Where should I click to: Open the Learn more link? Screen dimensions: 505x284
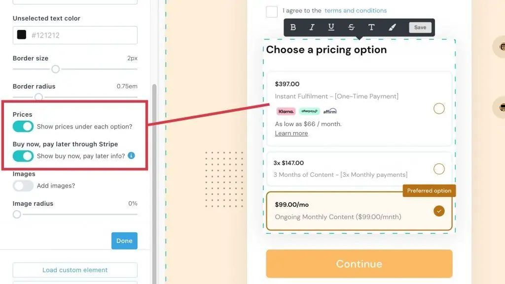(291, 133)
